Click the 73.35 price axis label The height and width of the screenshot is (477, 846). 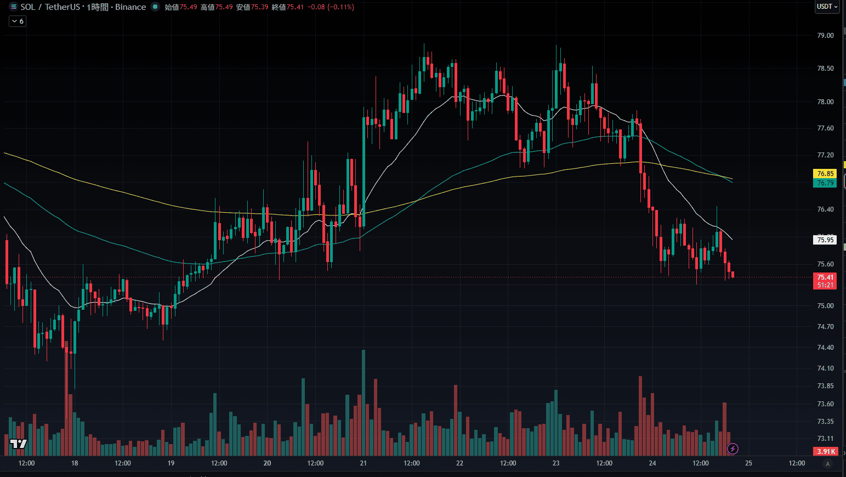tap(825, 422)
